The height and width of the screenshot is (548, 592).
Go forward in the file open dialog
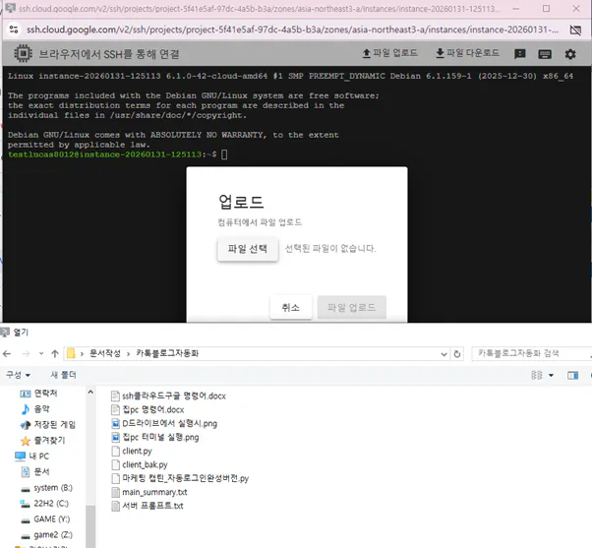26,354
